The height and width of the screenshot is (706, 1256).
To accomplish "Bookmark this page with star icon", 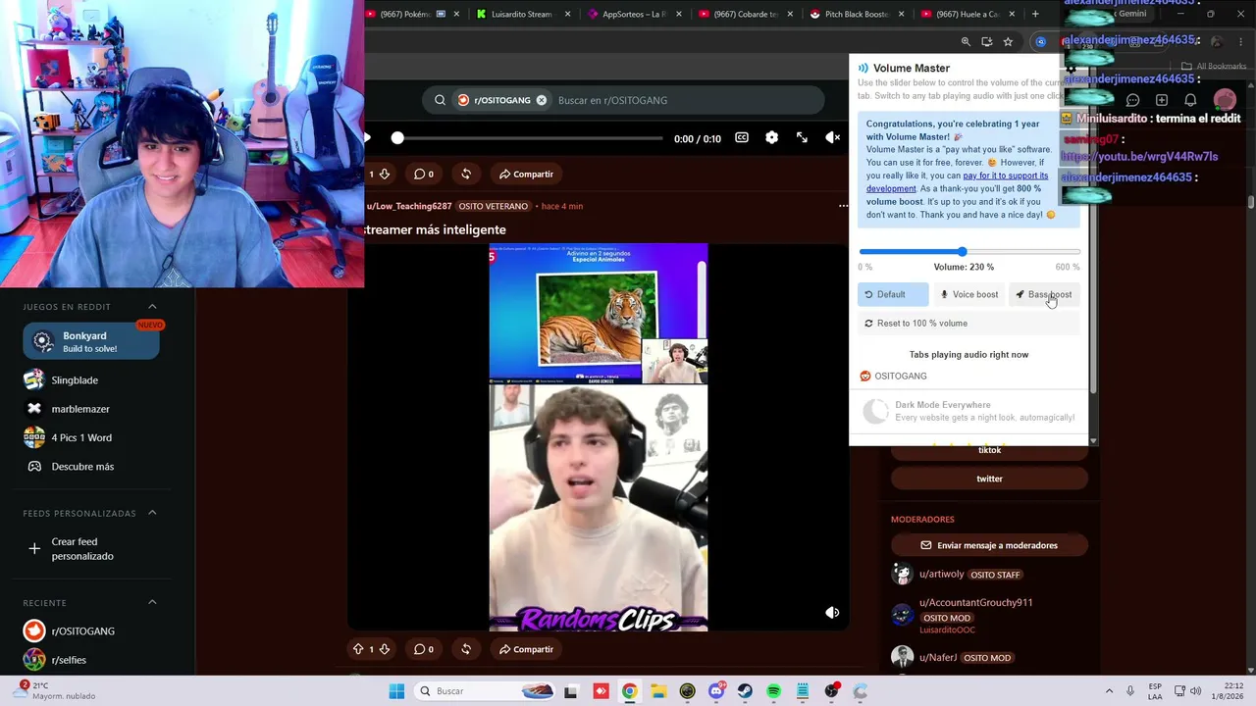I will pyautogui.click(x=1008, y=42).
